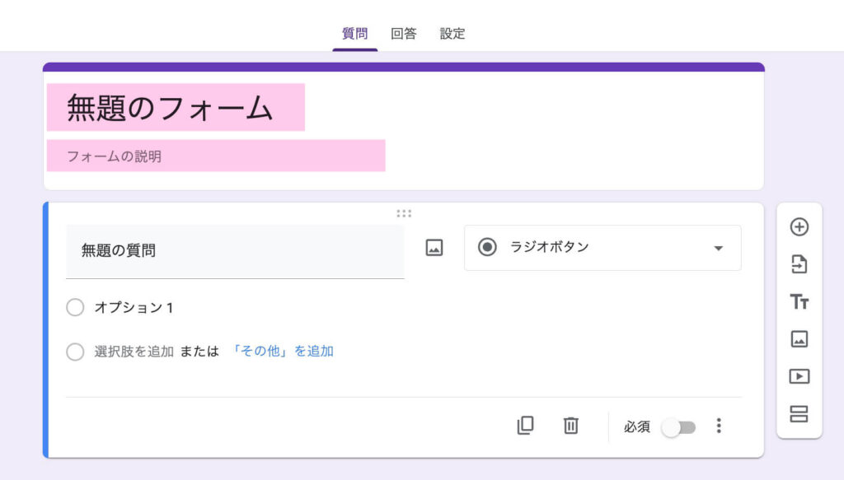Click the 無題の質問 question title field

click(x=234, y=251)
